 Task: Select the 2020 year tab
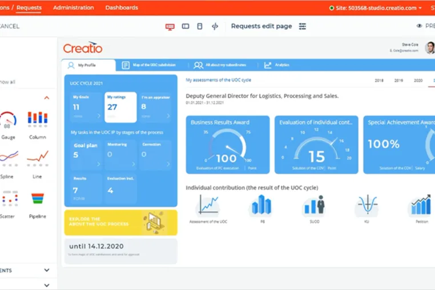[418, 80]
